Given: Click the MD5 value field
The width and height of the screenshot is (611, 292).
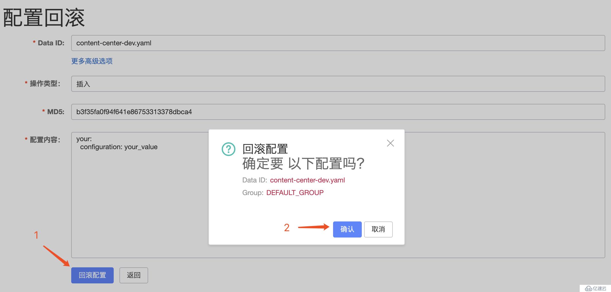Looking at the screenshot, I should 338,112.
